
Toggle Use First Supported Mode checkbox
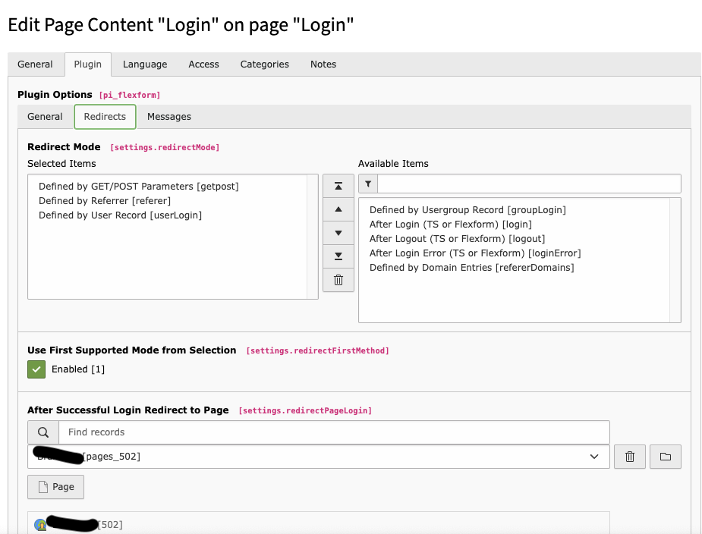[x=36, y=369]
